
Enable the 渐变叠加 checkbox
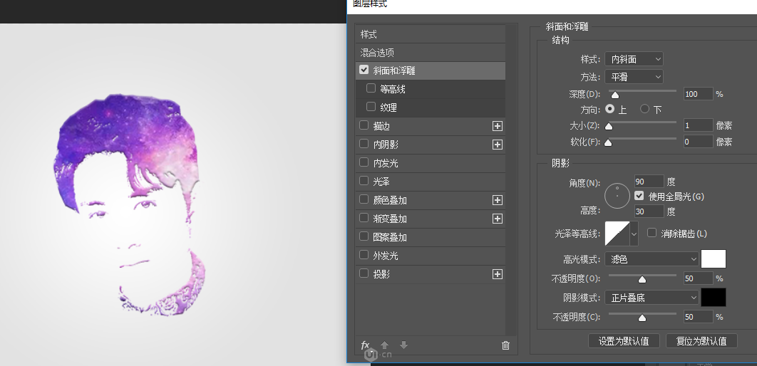pyautogui.click(x=364, y=218)
